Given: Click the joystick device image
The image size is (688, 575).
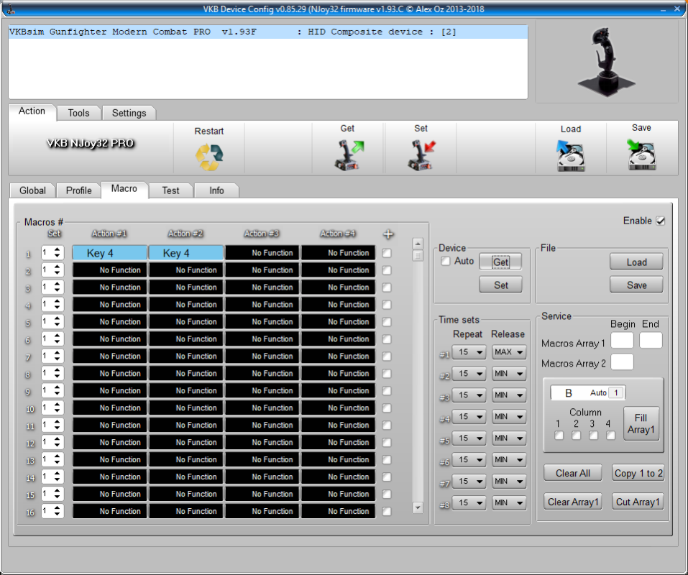Looking at the screenshot, I should (606, 61).
